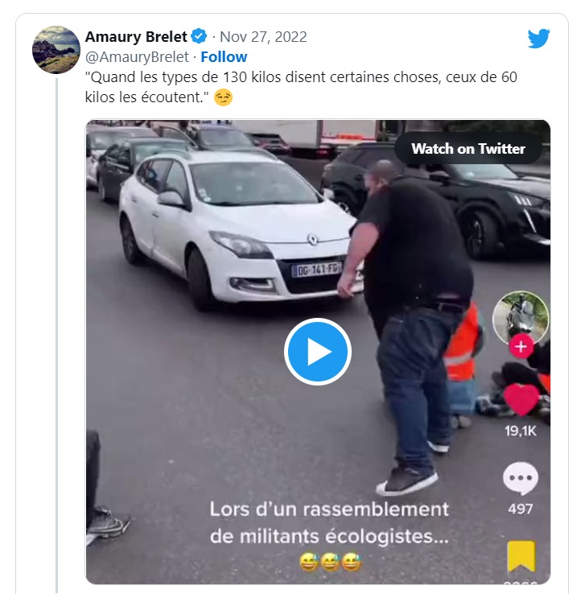Follow the @AmauryBrelet account

[224, 57]
